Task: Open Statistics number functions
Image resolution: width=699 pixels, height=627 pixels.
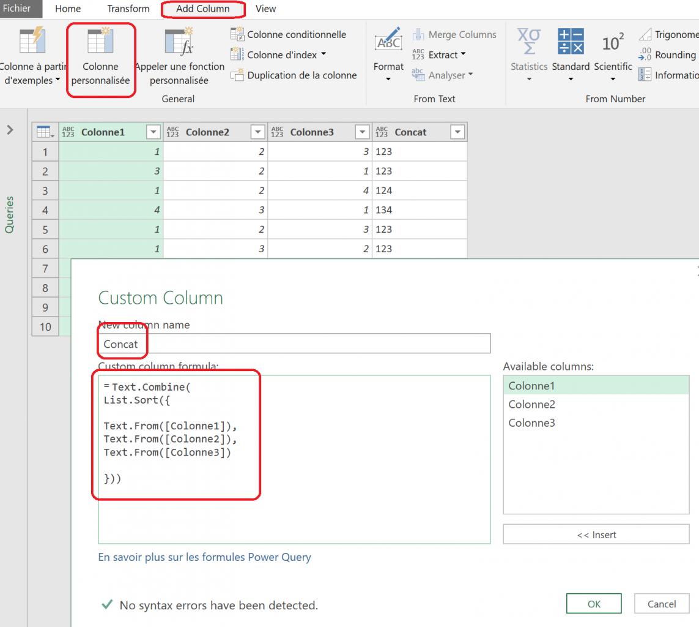Action: tap(529, 53)
